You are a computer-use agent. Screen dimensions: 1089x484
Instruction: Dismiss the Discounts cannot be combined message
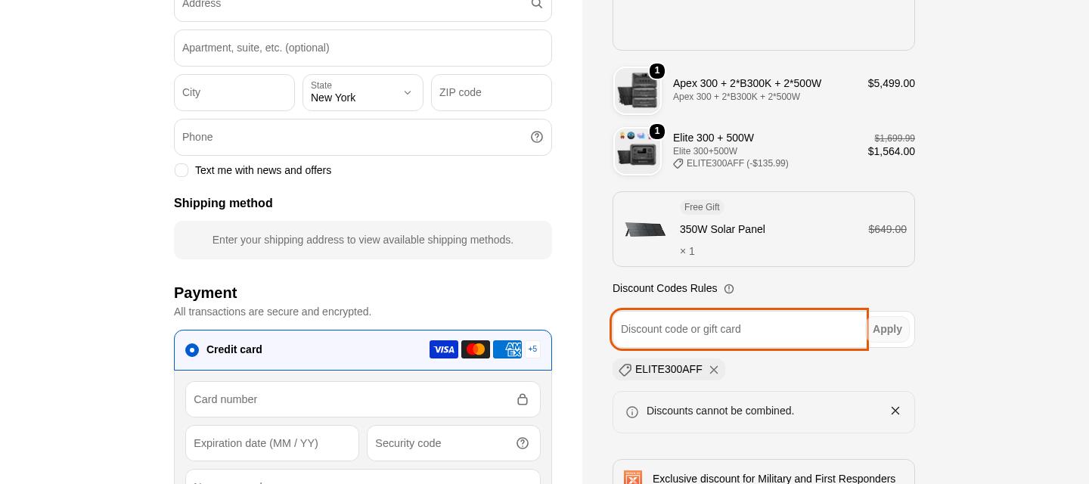pyautogui.click(x=895, y=411)
